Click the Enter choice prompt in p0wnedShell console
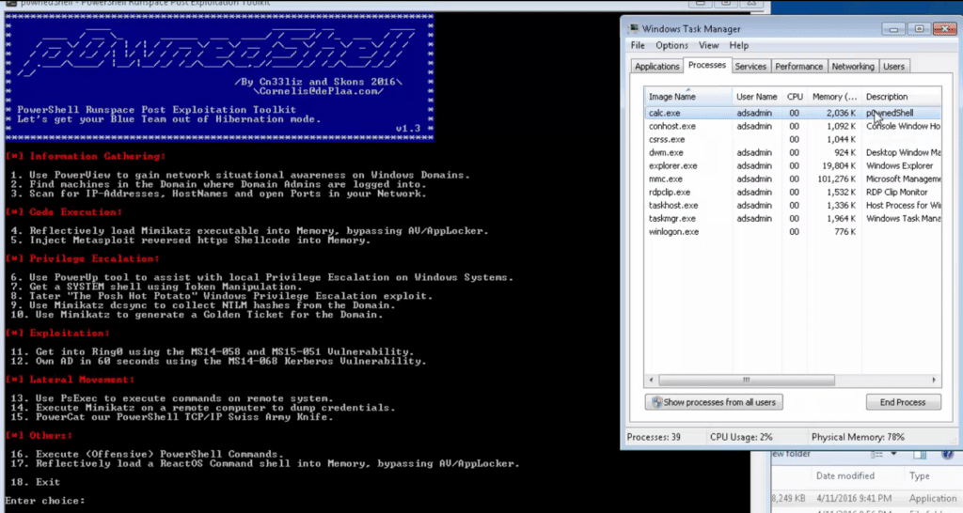Image resolution: width=963 pixels, height=513 pixels. click(x=45, y=501)
